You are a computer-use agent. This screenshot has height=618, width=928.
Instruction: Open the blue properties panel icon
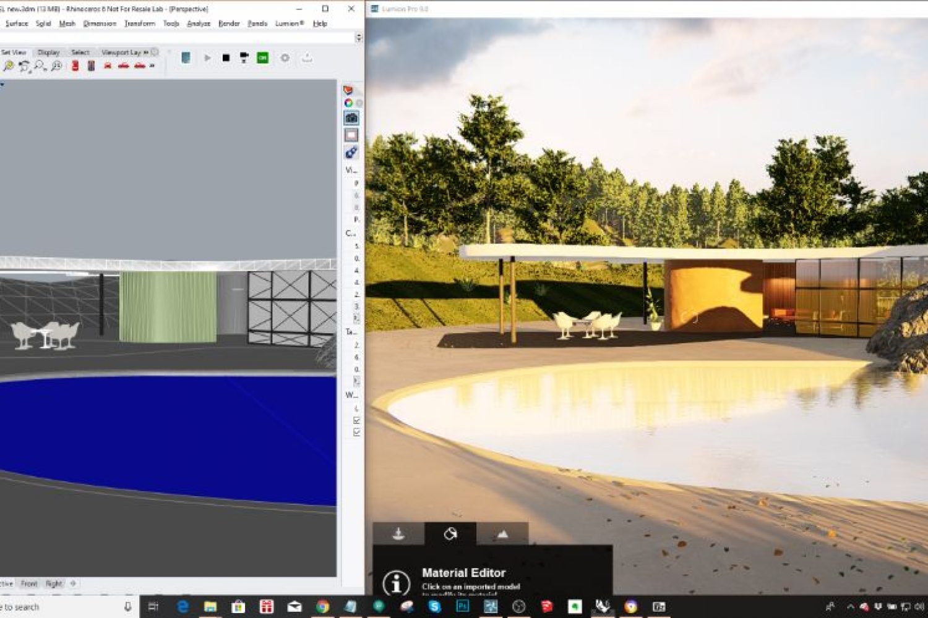tap(351, 152)
